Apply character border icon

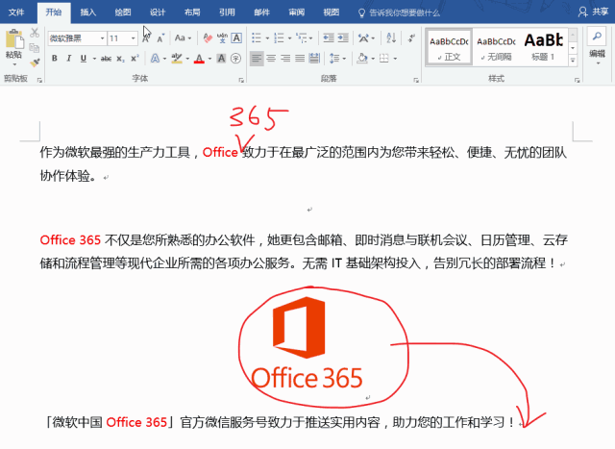click(236, 38)
